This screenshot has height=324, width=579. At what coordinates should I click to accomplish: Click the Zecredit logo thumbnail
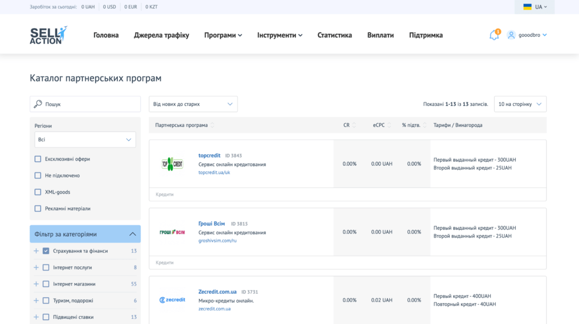pos(172,300)
